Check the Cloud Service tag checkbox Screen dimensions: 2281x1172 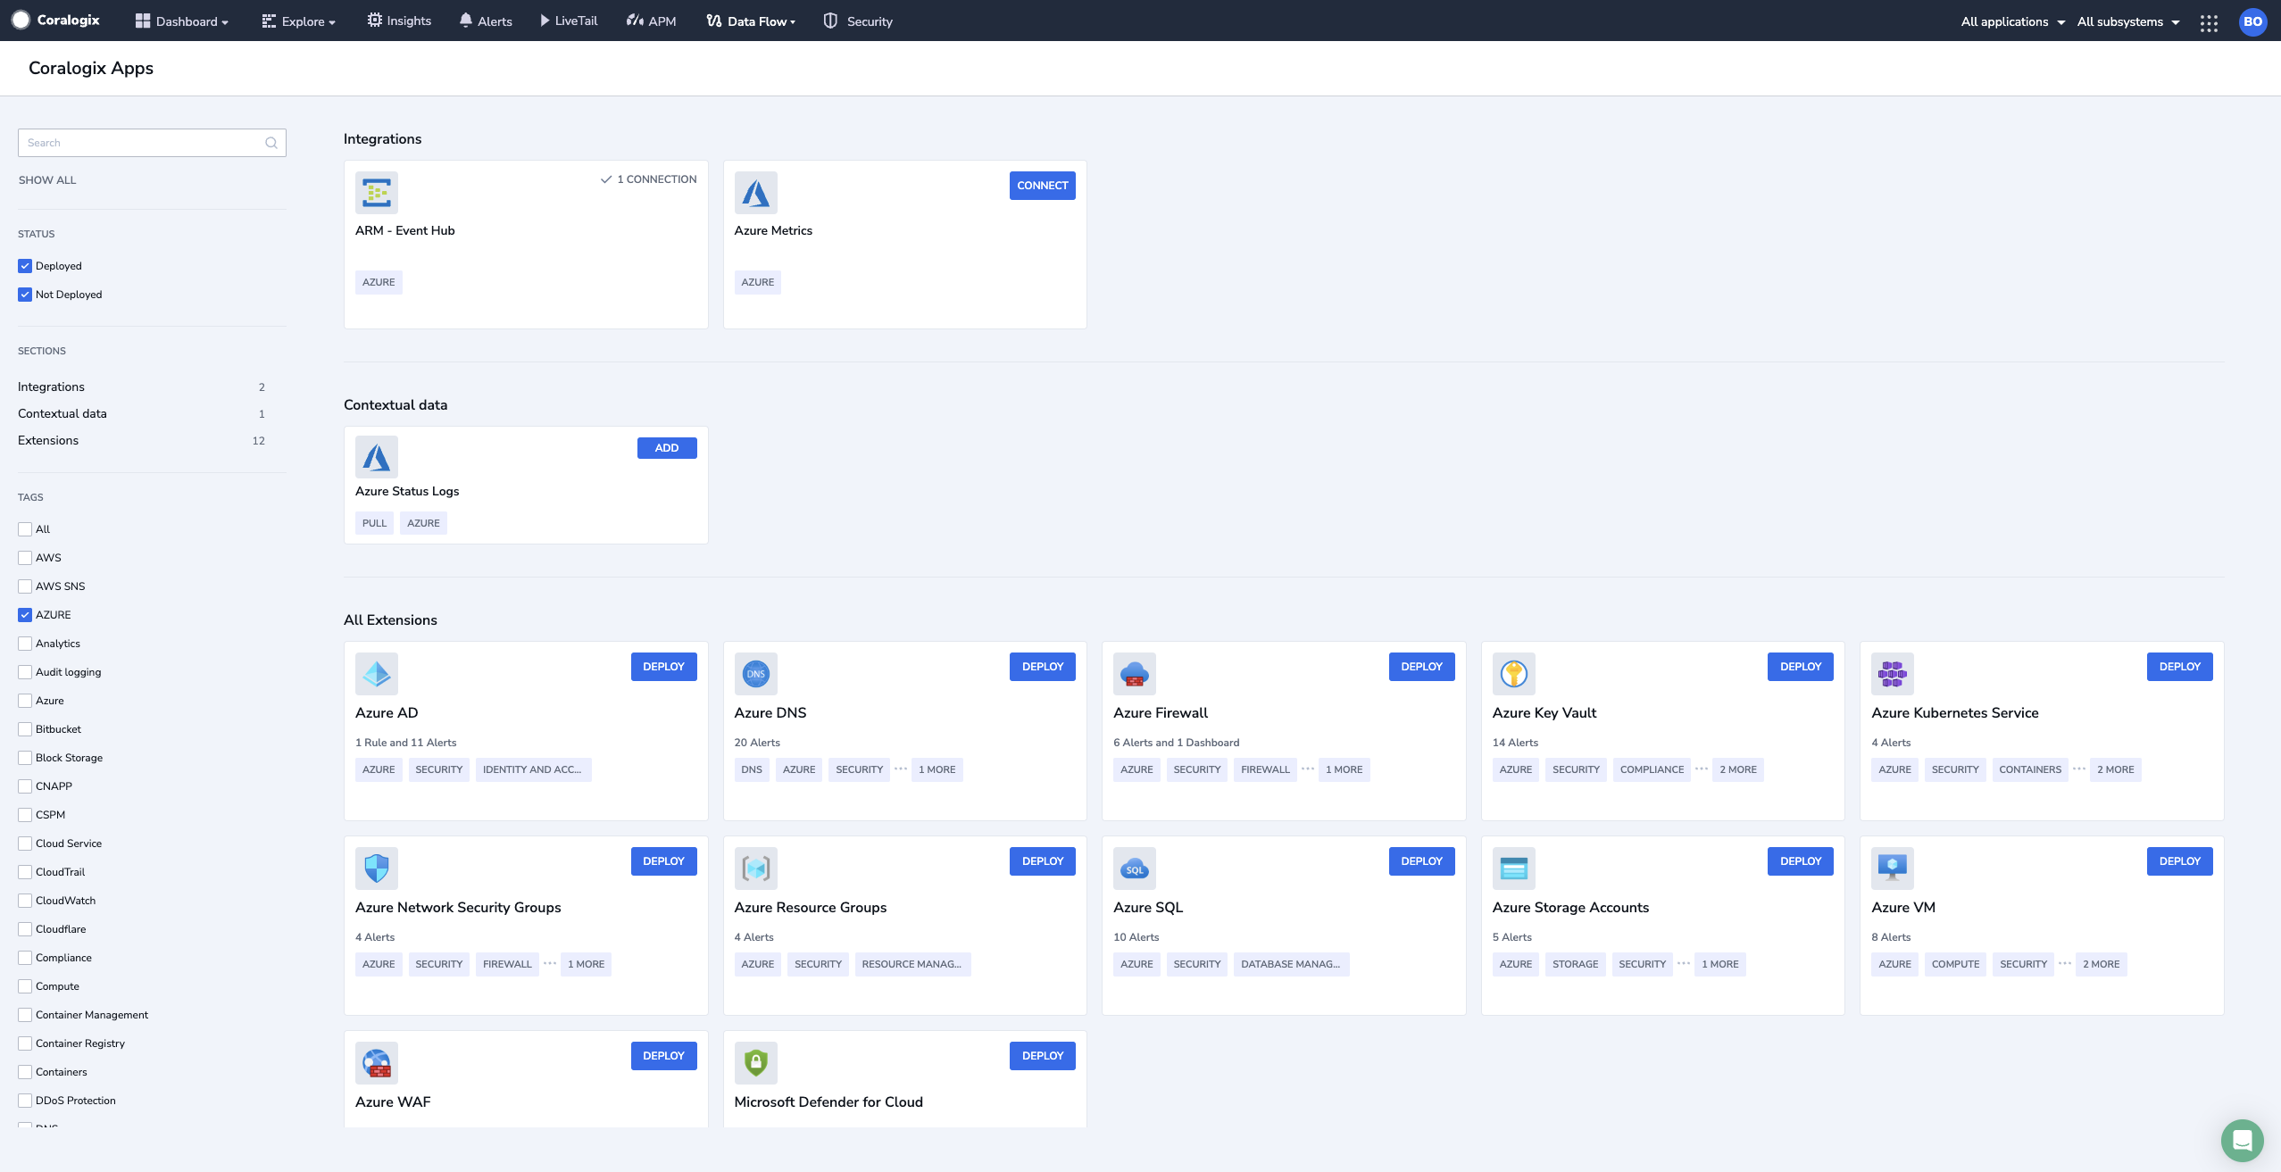pos(25,844)
